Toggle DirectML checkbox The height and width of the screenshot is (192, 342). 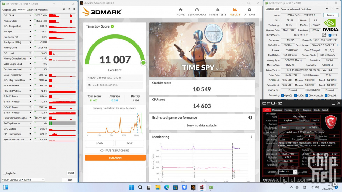[x=326, y=95]
